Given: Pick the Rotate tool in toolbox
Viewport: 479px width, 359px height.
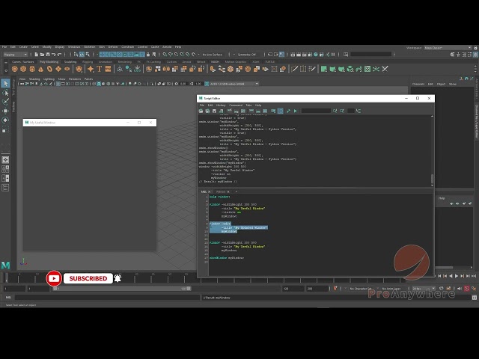Looking at the screenshot, I should pos(5,120).
